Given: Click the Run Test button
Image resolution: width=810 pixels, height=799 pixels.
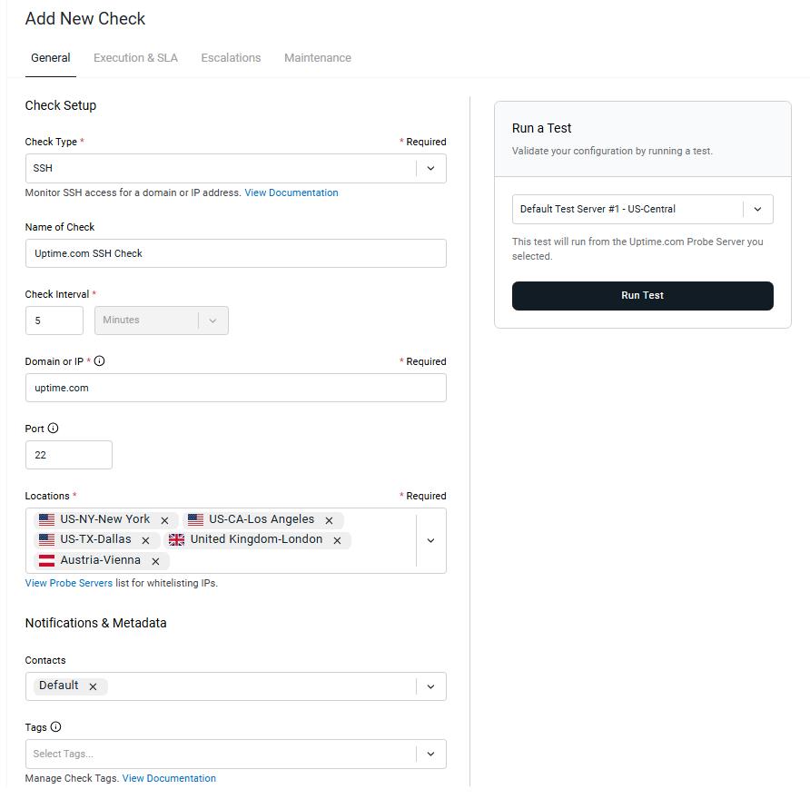Looking at the screenshot, I should coord(642,296).
